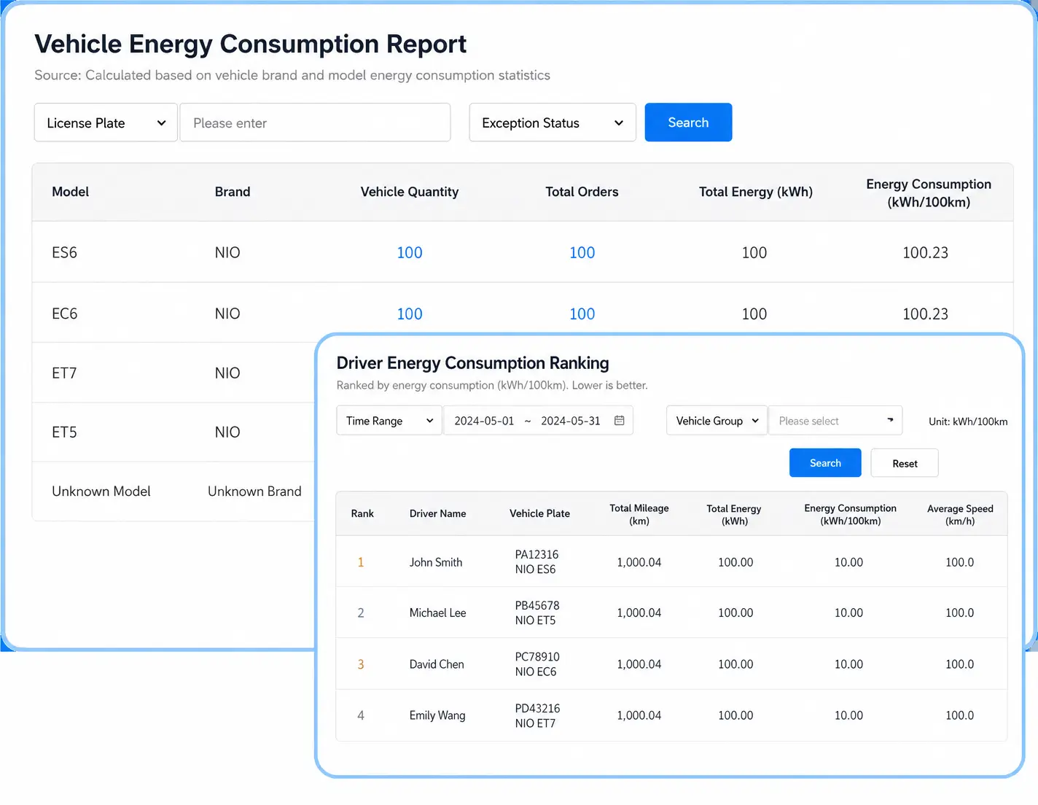The image size is (1038, 805).
Task: Click the Total Mileage (km) header
Action: point(639,514)
